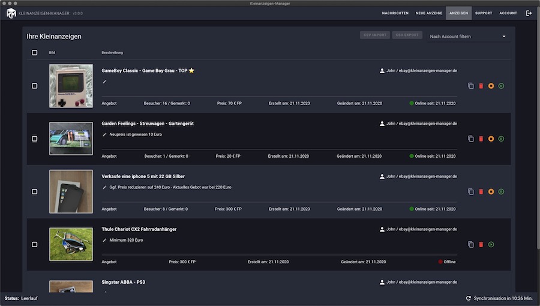Switch to the Anzeigen tab

click(x=459, y=13)
